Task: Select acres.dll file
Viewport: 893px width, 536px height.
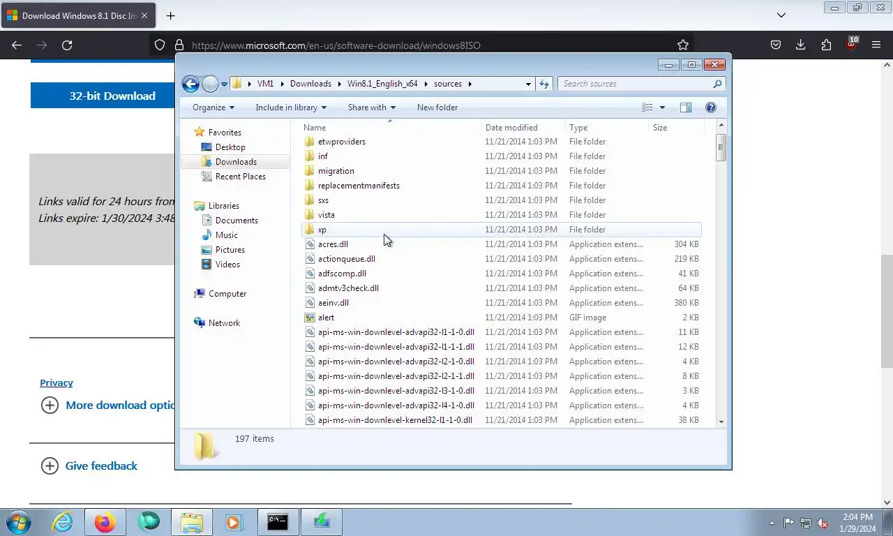Action: [333, 244]
